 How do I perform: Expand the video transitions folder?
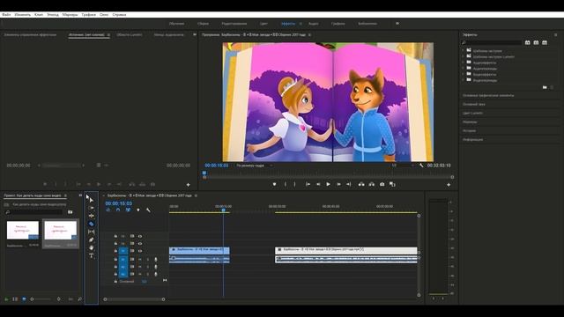(463, 80)
